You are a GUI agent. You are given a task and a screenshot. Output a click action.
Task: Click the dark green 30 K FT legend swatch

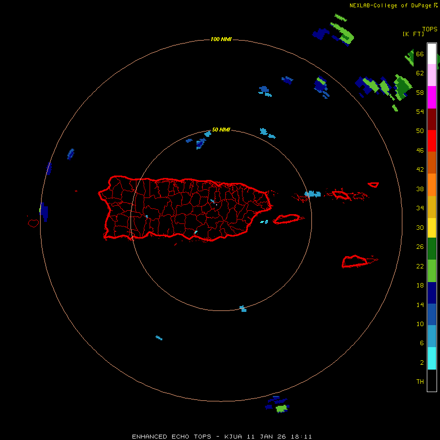click(x=432, y=249)
